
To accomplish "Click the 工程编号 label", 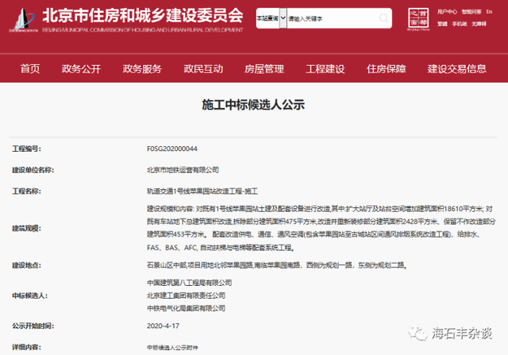I will pos(26,149).
